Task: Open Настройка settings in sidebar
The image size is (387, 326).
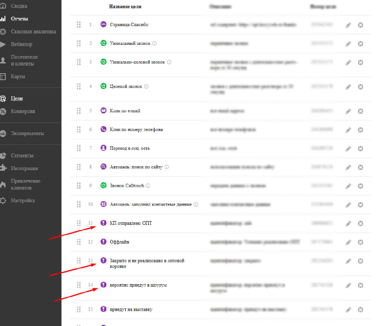Action: (23, 200)
